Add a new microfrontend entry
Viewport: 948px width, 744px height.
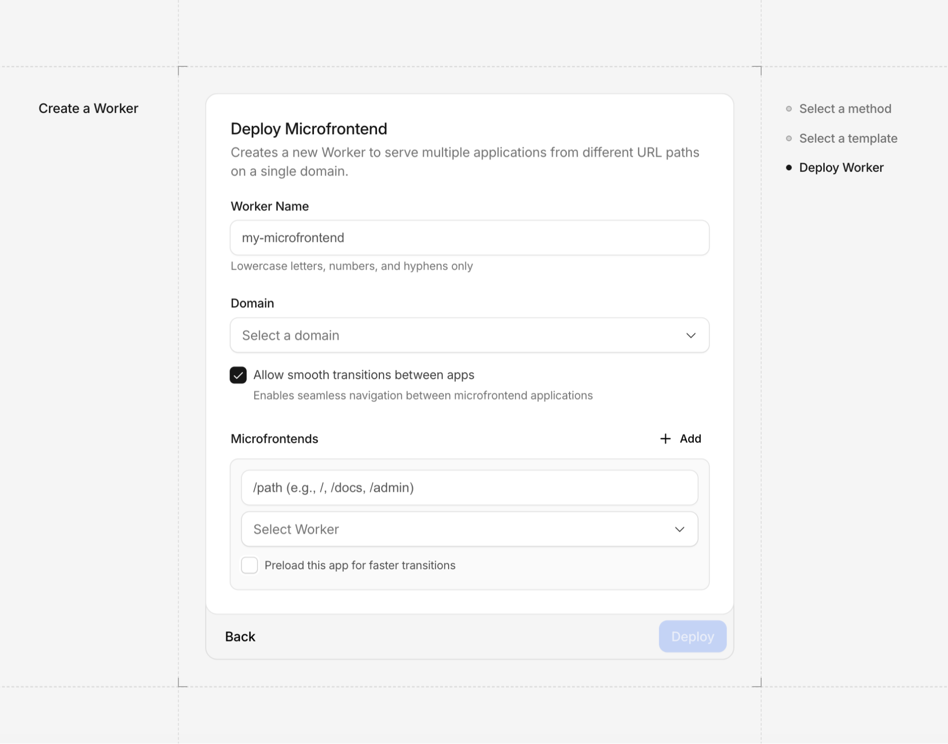click(x=681, y=439)
